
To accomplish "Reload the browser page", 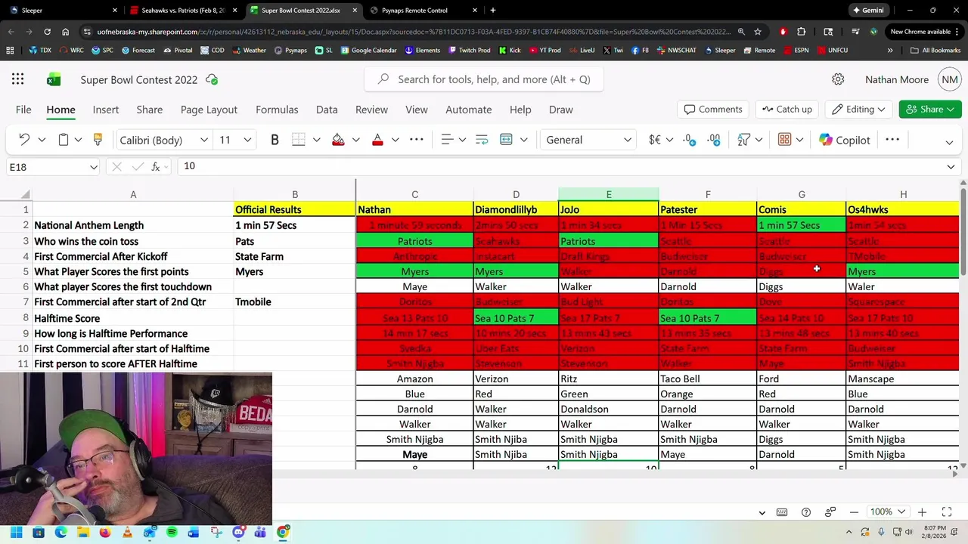I will 47,32.
